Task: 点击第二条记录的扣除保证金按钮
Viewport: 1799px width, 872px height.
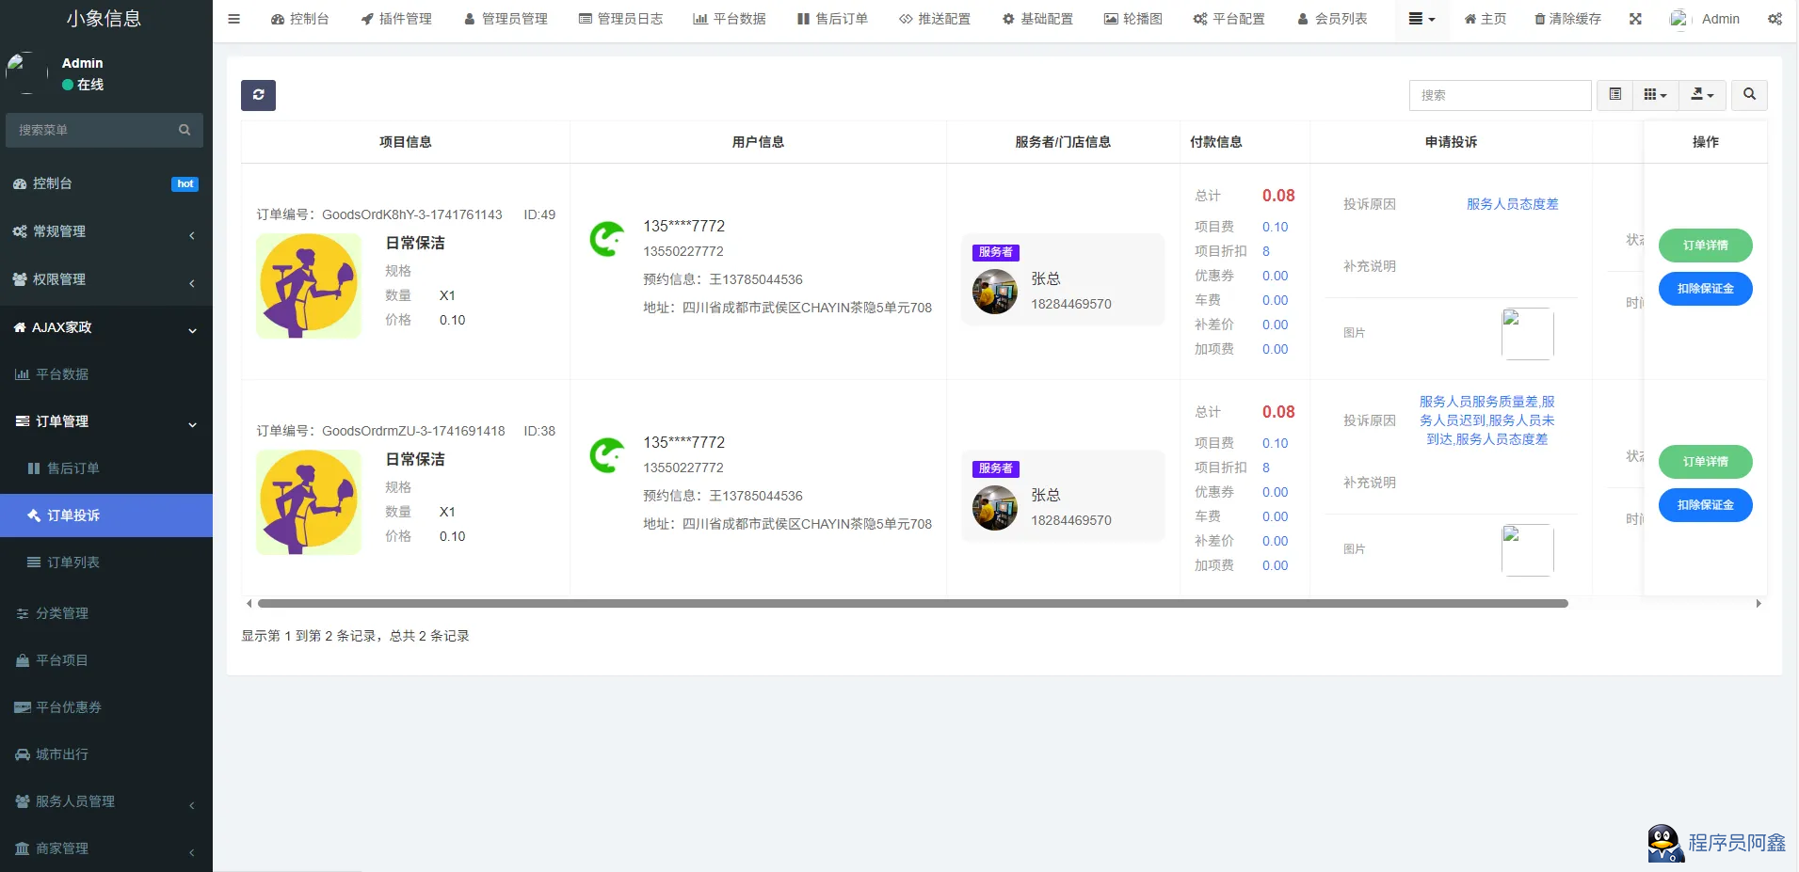Action: [1706, 505]
